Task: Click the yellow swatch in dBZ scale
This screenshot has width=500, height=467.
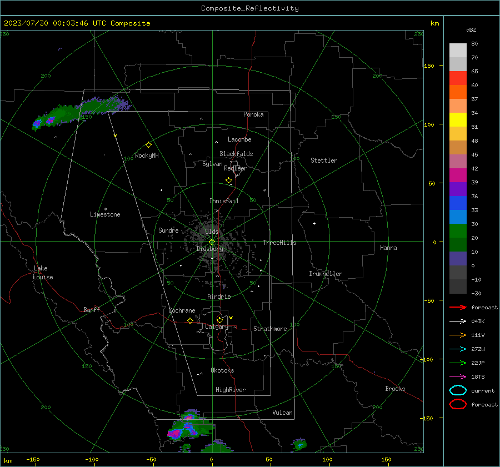Action: point(458,119)
